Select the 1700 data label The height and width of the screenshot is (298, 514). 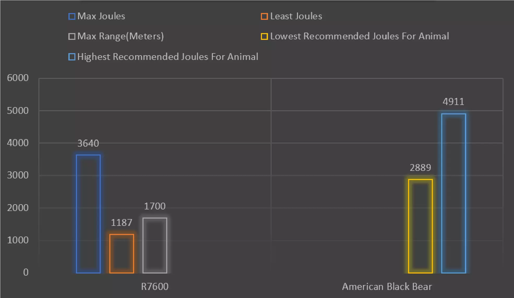tap(155, 206)
